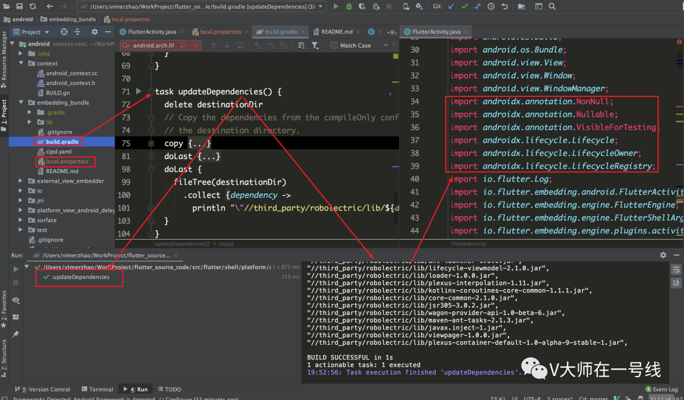Image resolution: width=684 pixels, height=400 pixels.
Task: Click the eye show-options icon in Run panel
Action: pos(16,300)
